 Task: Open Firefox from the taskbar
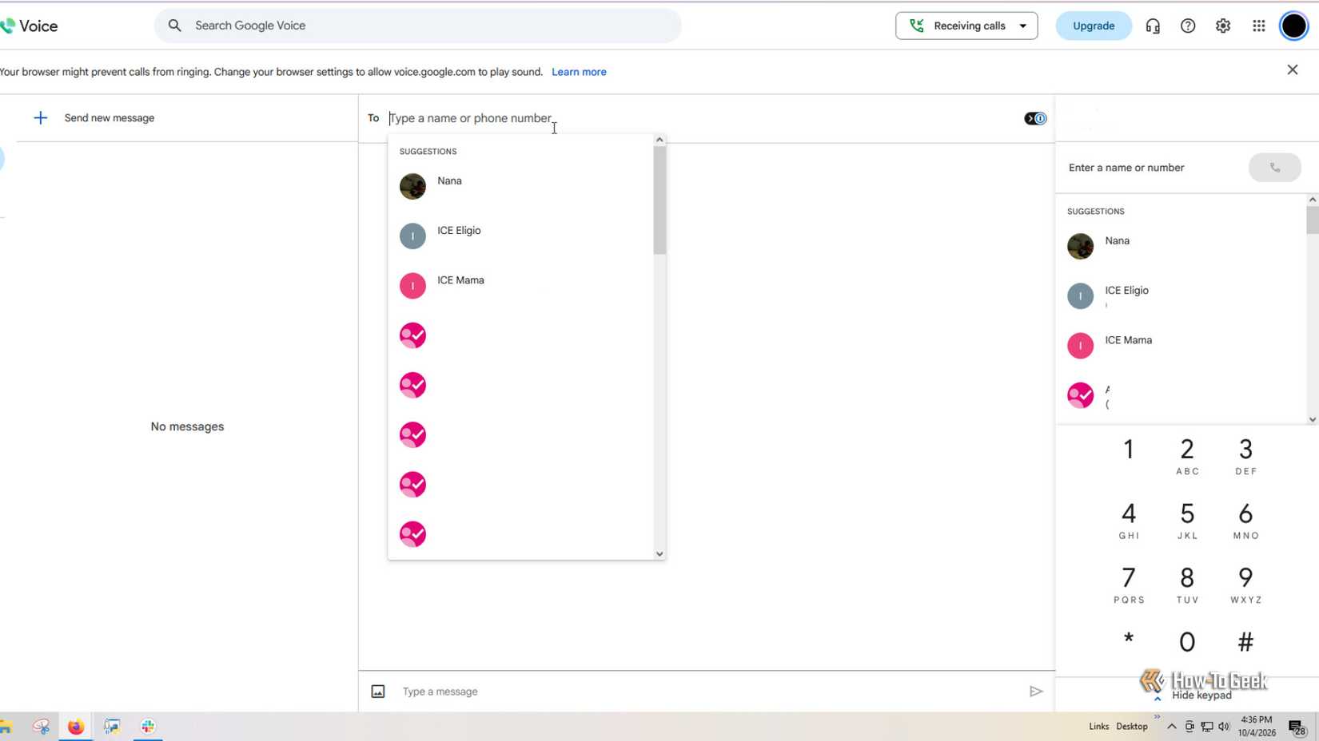tap(75, 727)
